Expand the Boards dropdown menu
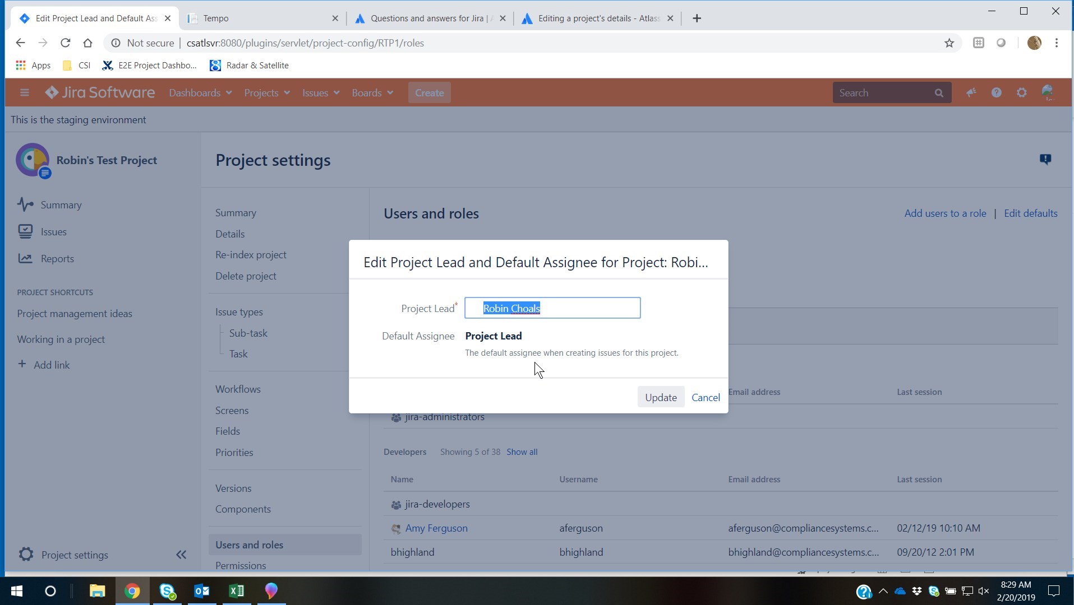1074x605 pixels. (x=372, y=92)
